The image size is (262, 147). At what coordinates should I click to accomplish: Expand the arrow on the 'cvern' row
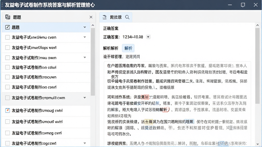point(85,37)
